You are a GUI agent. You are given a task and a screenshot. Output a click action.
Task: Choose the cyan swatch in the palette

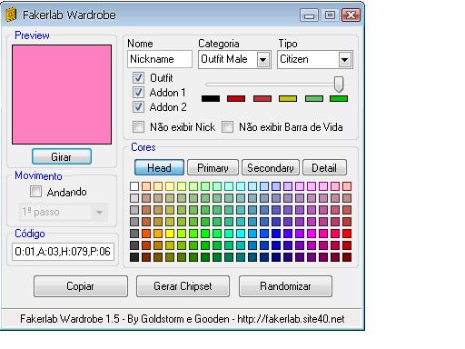click(241, 234)
